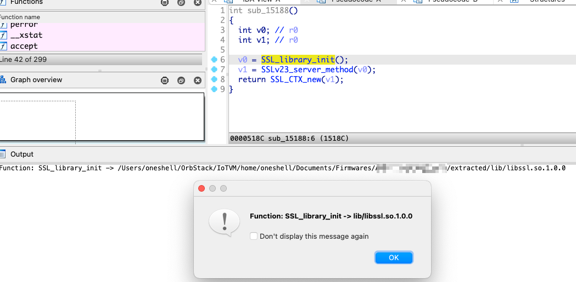
Task: Click the Output panel title
Action: click(21, 154)
